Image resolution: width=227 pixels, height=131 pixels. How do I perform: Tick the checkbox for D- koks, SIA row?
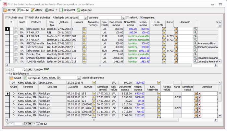tap(16, 54)
